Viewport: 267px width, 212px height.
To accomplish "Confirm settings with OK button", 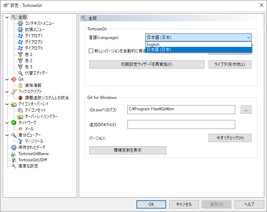I will [151, 204].
